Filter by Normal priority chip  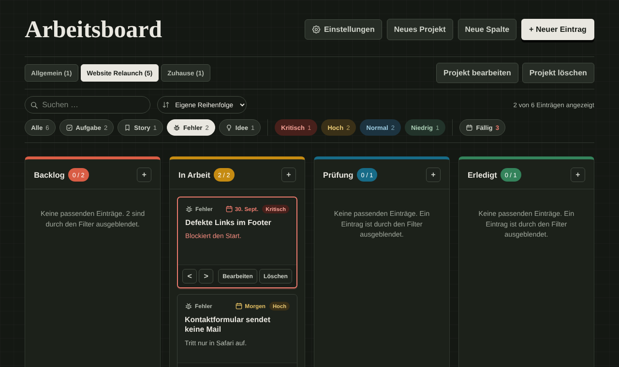click(x=380, y=127)
